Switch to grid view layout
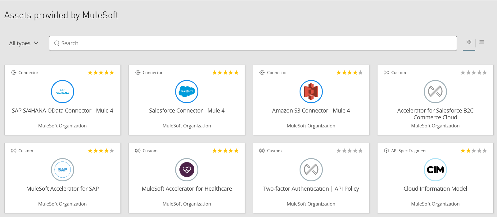This screenshot has width=497, height=217. coord(469,42)
